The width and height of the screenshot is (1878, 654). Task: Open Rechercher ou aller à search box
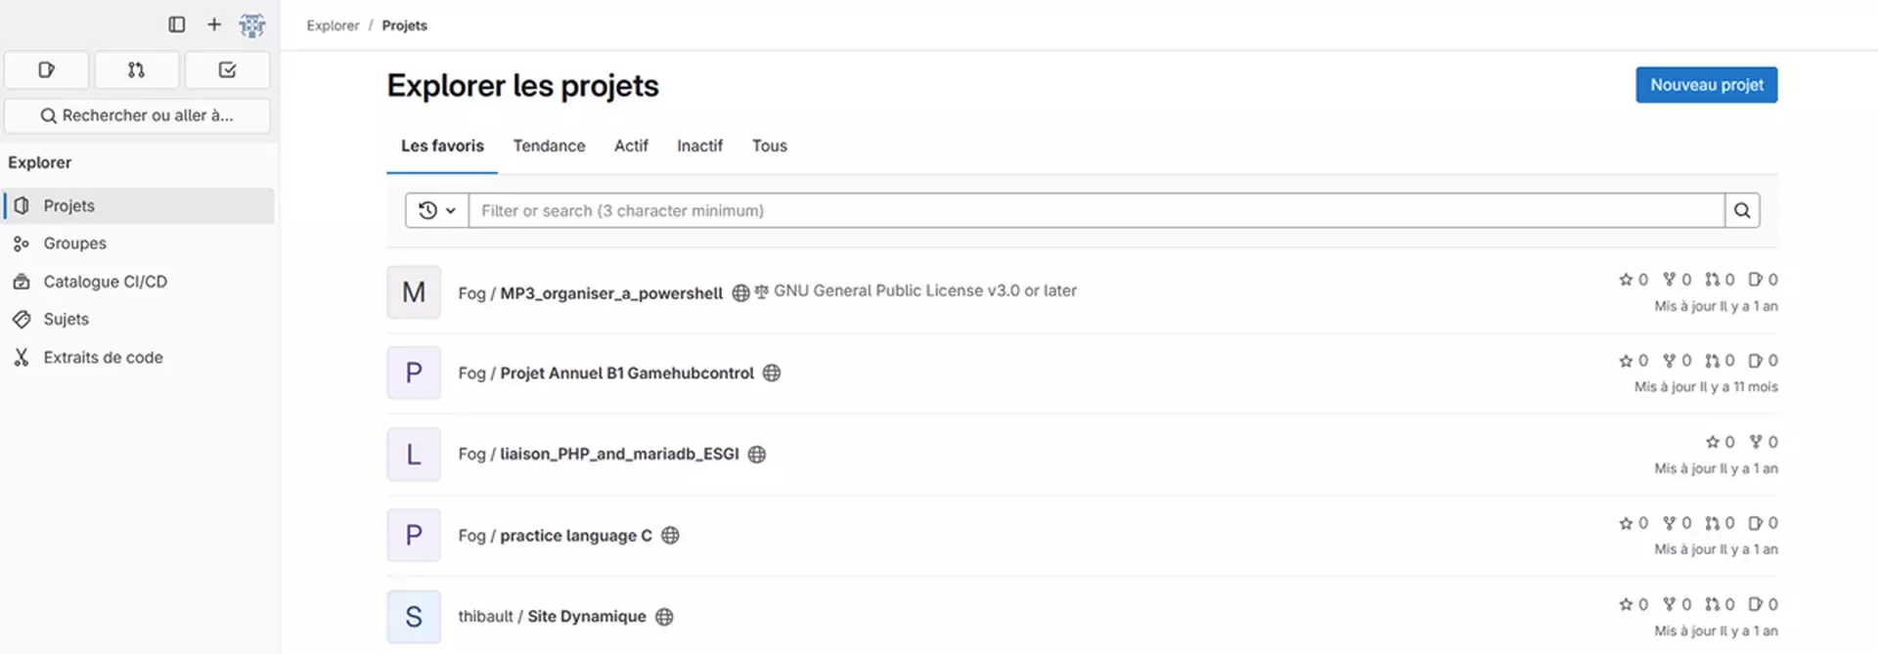click(137, 115)
